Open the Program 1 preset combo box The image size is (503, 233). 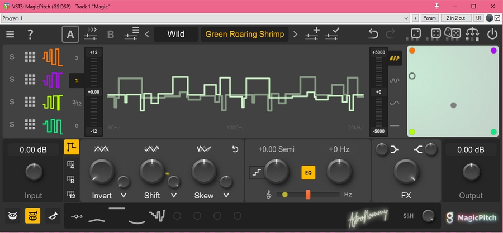tap(205, 18)
